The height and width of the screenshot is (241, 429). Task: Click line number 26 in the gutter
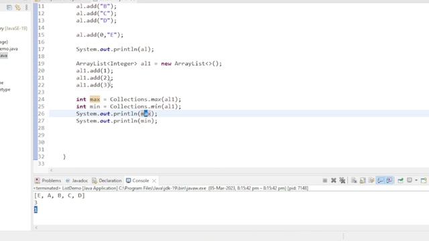pyautogui.click(x=41, y=114)
